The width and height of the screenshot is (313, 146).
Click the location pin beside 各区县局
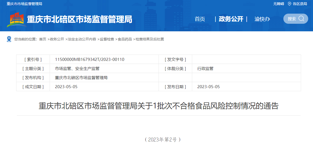click(x=289, y=4)
